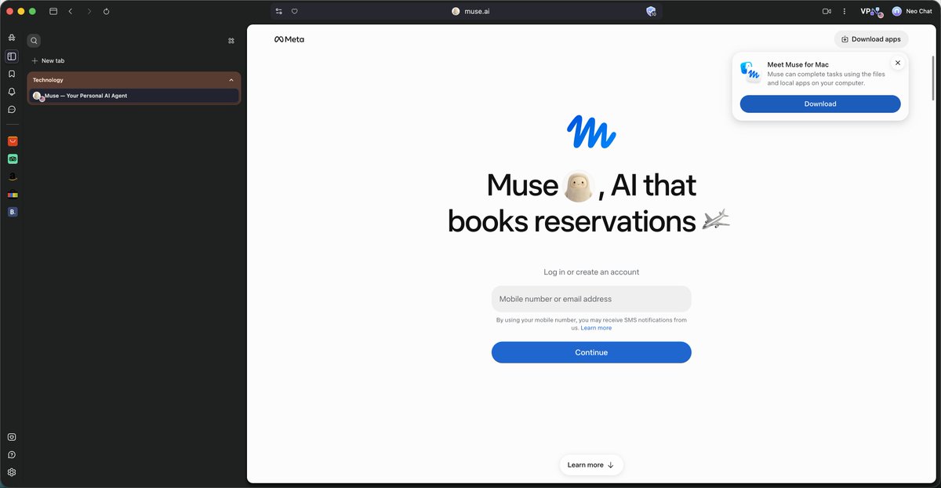Open the Amazon shortcut in sidebar
This screenshot has width=941, height=488.
13,177
